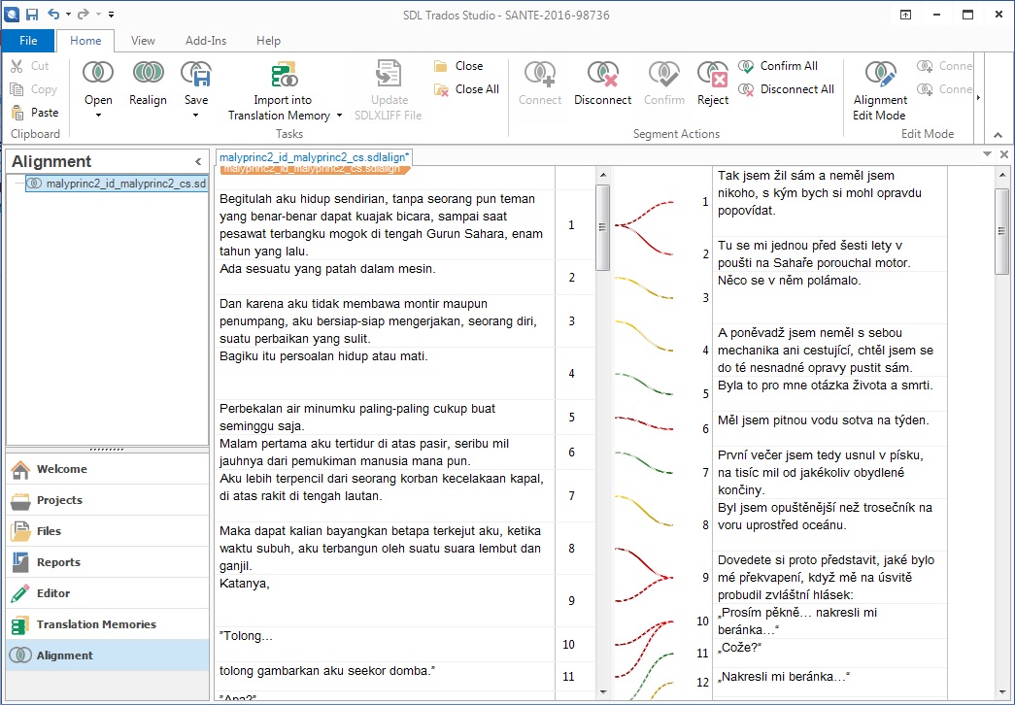Select target segment 'Něco se v něm polámalo.'
The width and height of the screenshot is (1015, 705).
pos(829,298)
